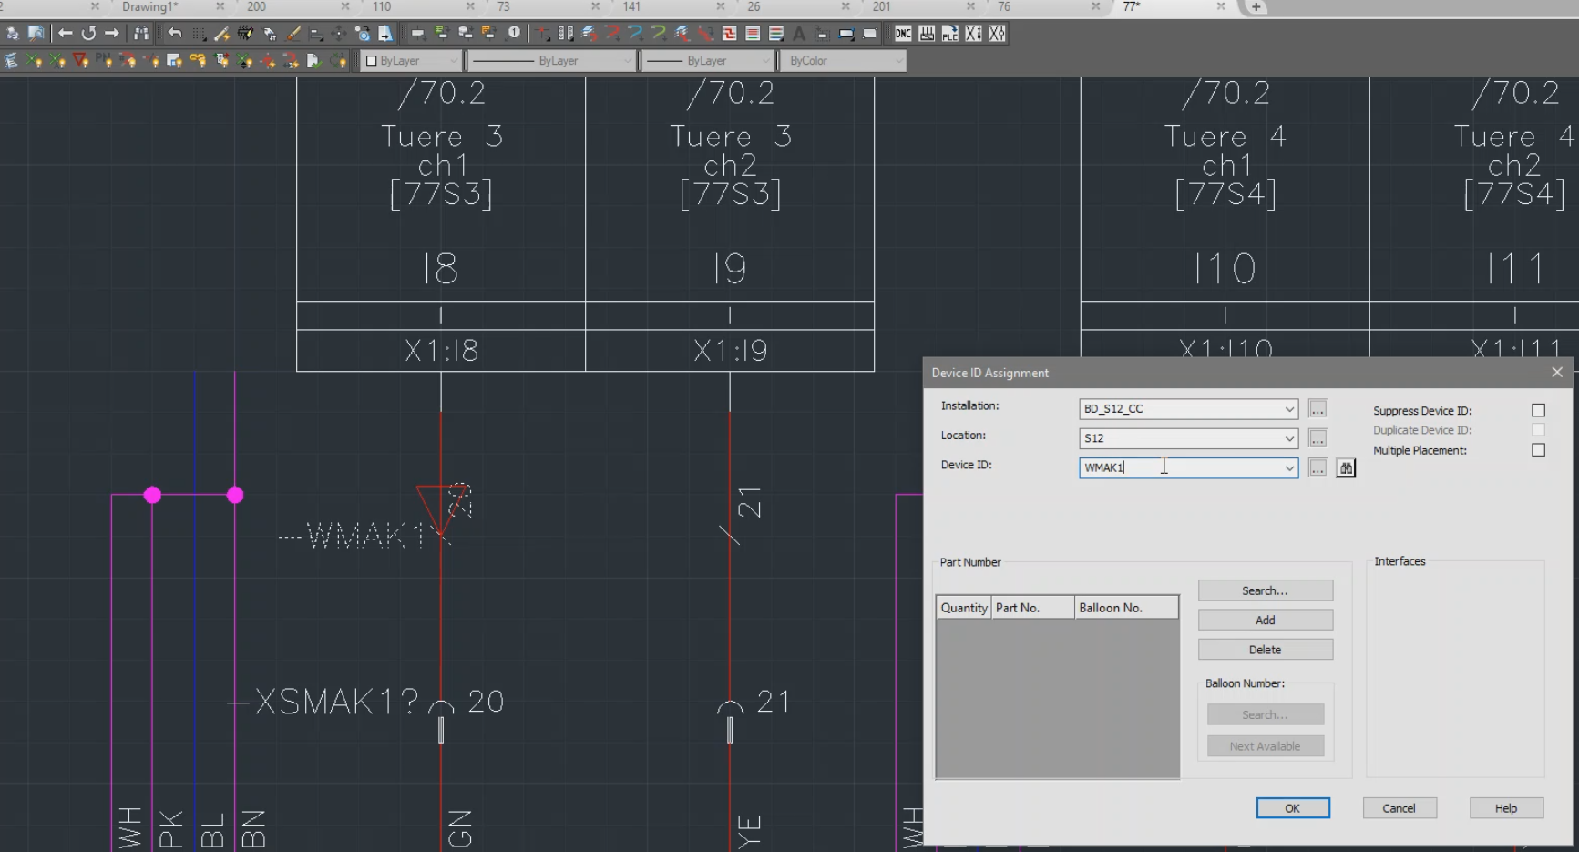
Task: Click the left arrow (previous) toolbar icon
Action: 65,33
